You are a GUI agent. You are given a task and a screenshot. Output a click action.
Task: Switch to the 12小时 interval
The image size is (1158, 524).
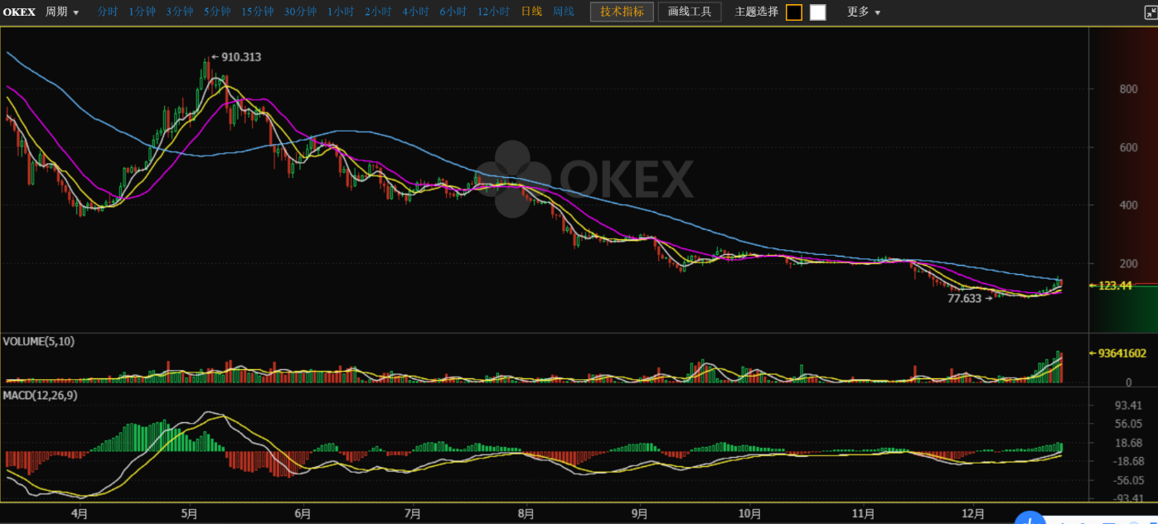[493, 12]
